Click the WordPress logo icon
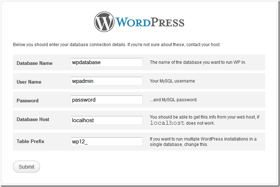 click(104, 22)
